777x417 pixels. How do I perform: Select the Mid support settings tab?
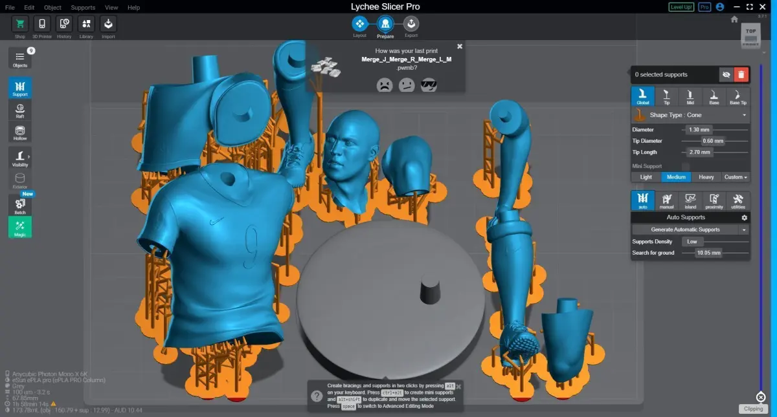(690, 96)
